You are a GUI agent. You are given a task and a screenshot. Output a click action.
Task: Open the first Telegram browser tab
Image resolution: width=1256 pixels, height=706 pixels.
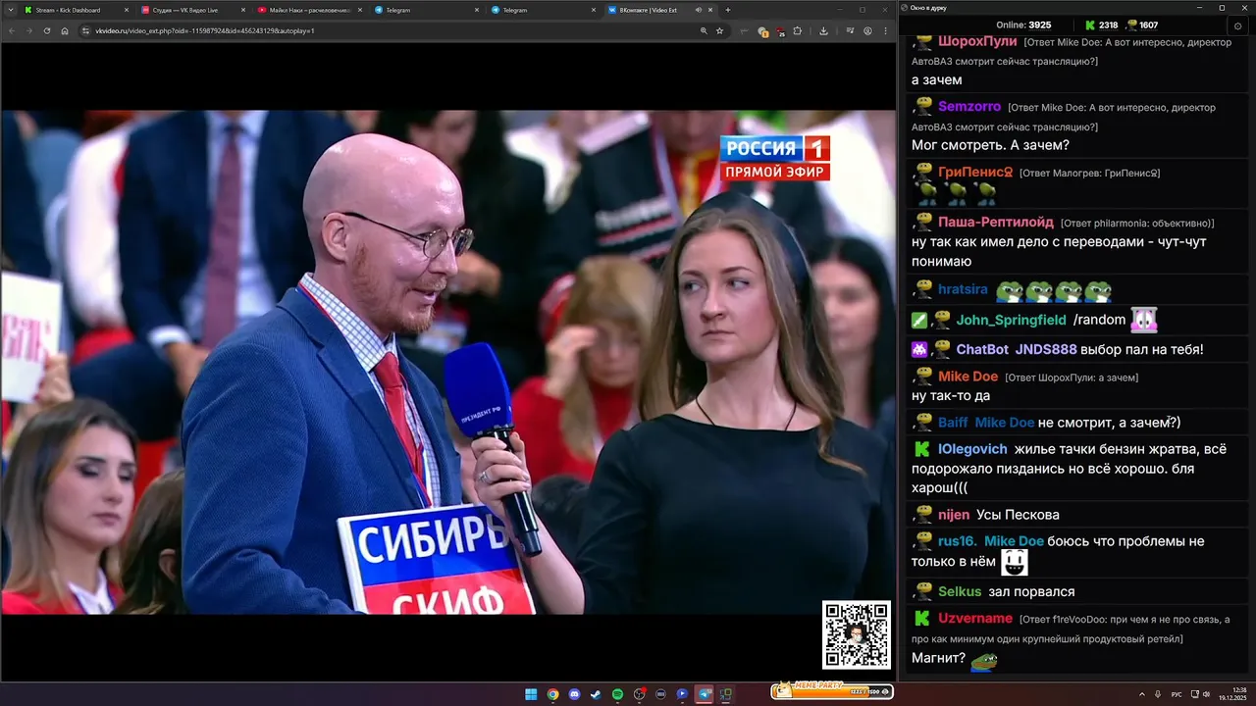pos(424,10)
